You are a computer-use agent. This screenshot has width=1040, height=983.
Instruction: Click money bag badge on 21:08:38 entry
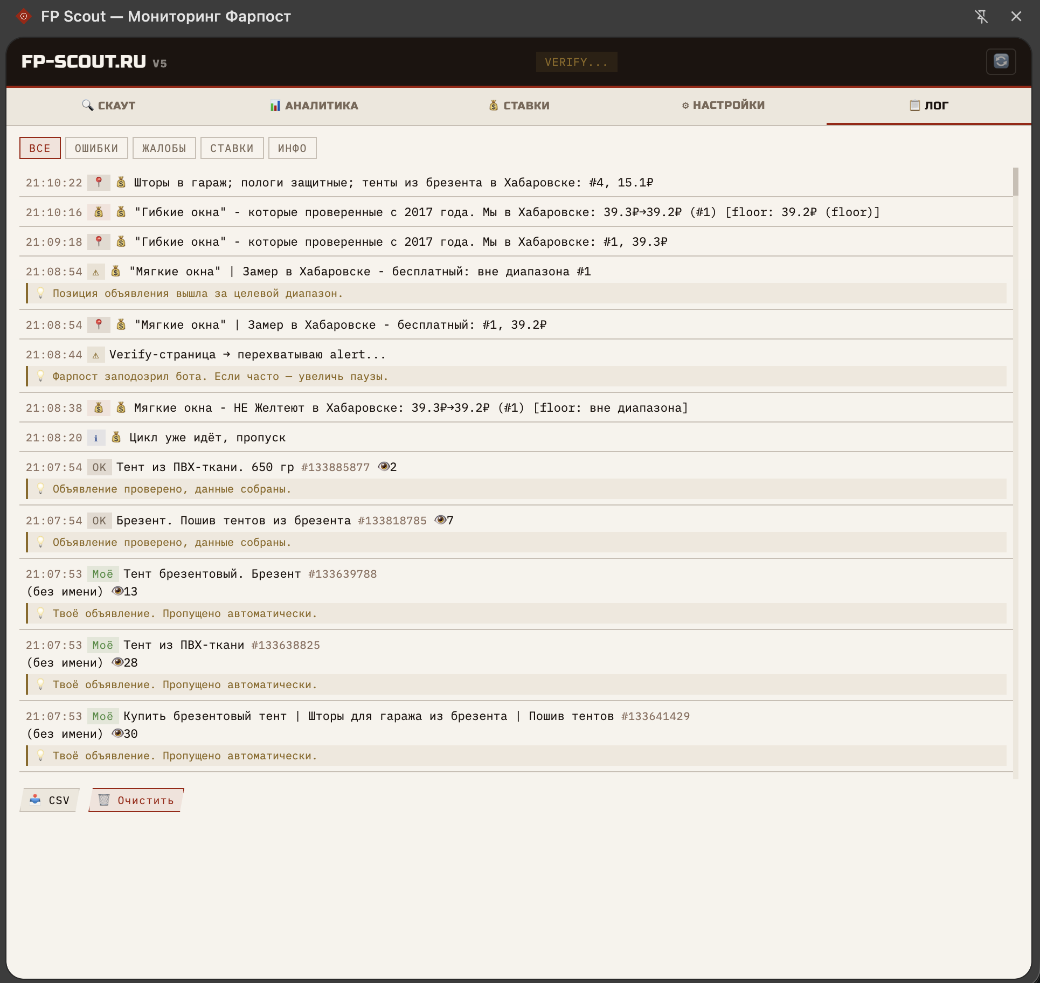pyautogui.click(x=99, y=408)
